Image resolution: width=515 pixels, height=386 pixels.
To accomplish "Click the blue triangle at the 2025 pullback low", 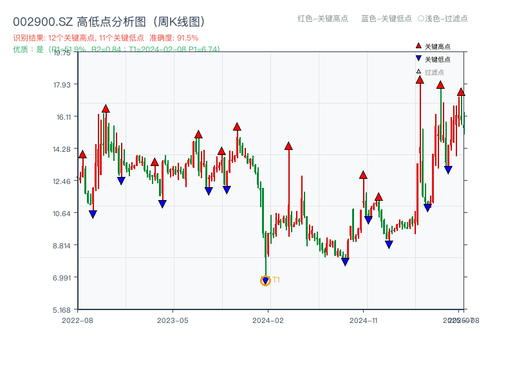I will point(448,169).
